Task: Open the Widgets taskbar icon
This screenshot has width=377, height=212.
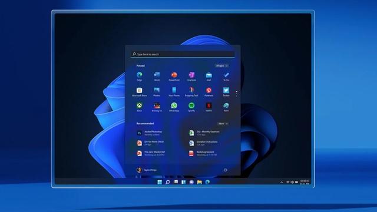Action: pos(183,182)
